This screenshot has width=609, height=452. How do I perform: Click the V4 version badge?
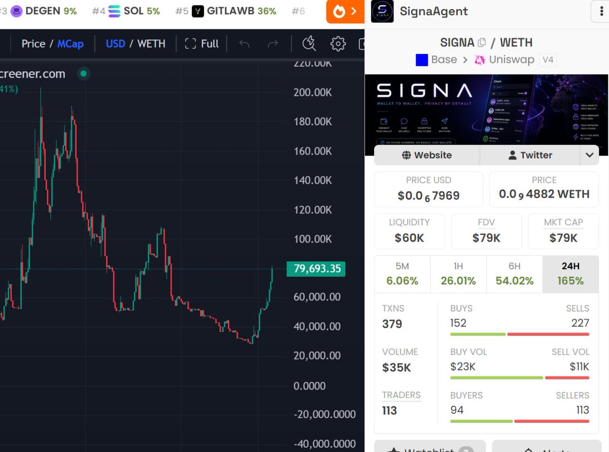(548, 60)
